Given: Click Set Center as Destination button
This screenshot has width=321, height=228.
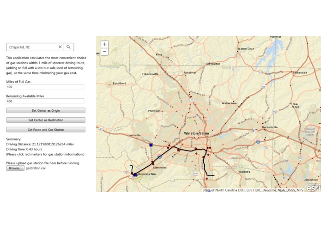Looking at the screenshot, I should 46,120.
